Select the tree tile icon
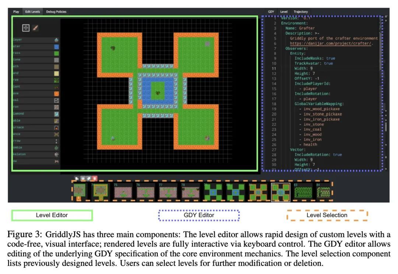The image size is (398, 274). point(56,80)
